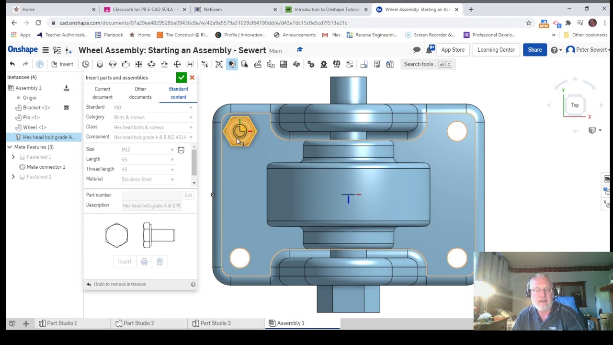Viewport: 613px width, 345px height.
Task: Click the Search tools field
Action: click(x=428, y=64)
